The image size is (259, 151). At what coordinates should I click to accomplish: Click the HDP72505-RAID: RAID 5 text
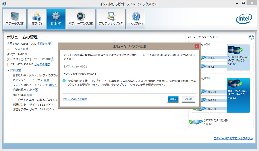80,74
